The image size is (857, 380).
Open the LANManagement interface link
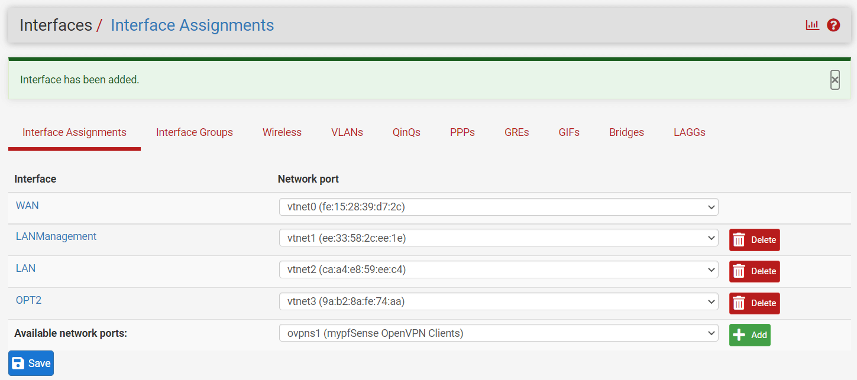(56, 236)
